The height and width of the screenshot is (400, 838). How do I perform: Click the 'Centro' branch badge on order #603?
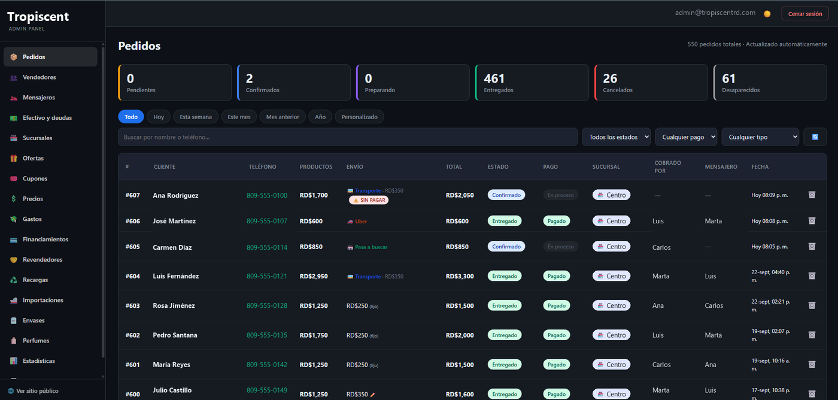[x=611, y=305]
